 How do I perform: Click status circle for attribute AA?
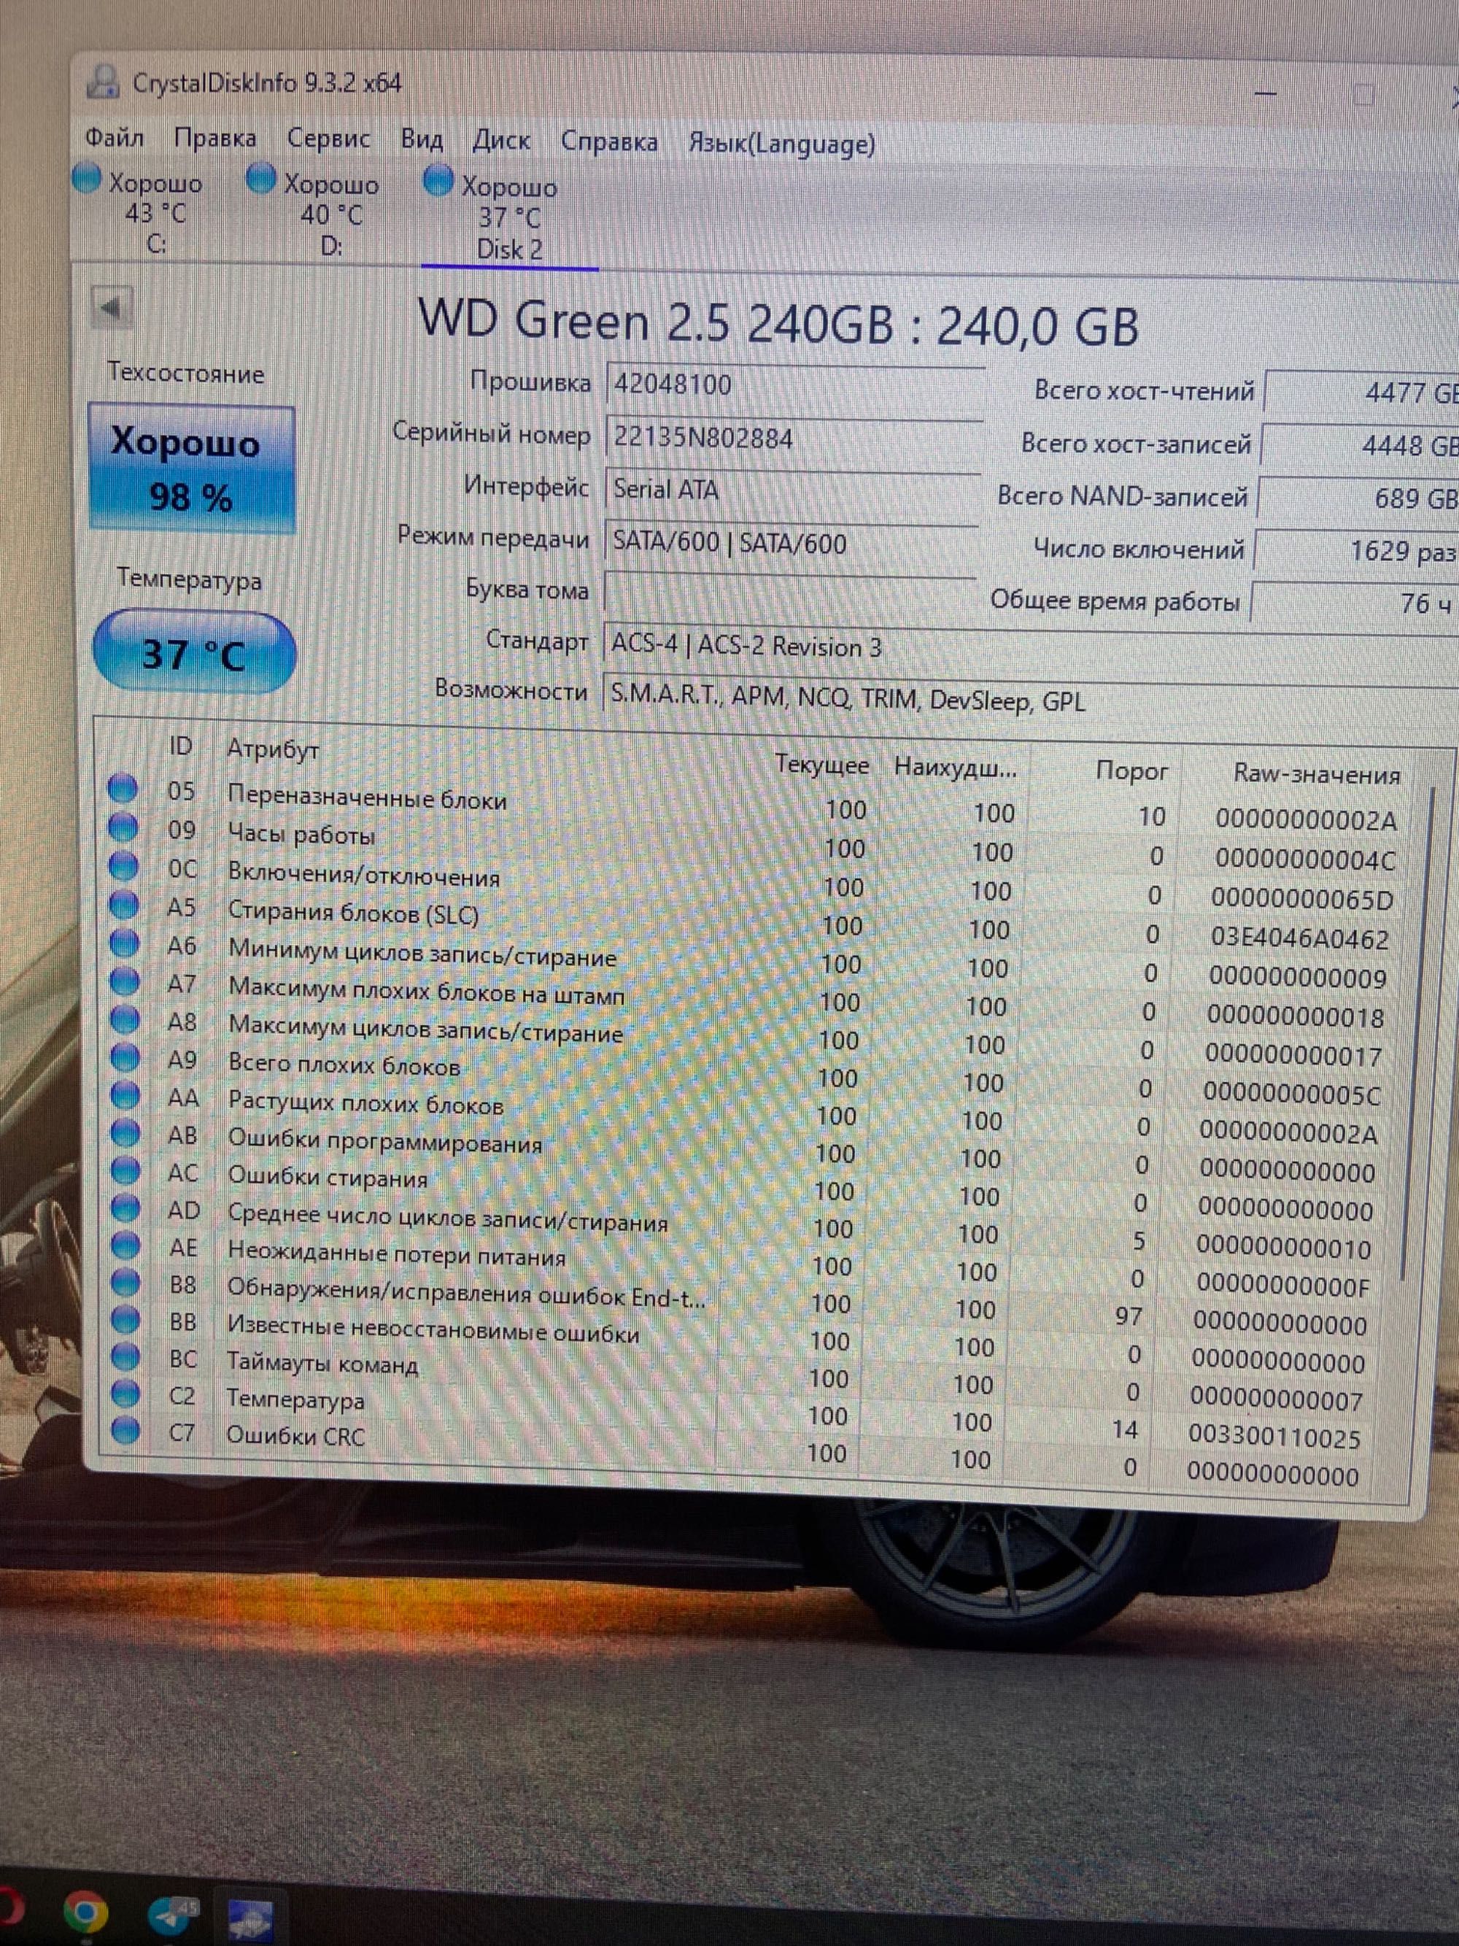click(x=124, y=1094)
